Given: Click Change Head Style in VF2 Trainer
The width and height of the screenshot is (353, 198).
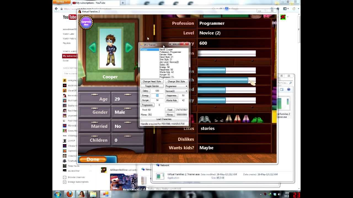Looking at the screenshot, I should (152, 81).
